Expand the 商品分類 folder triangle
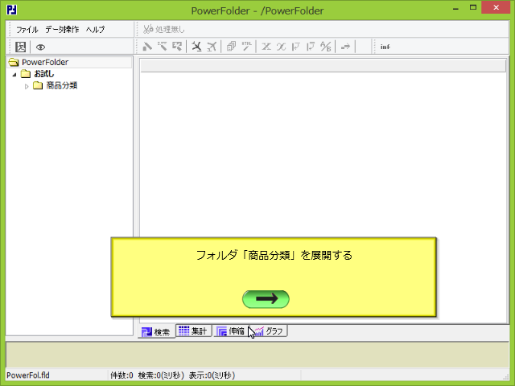The image size is (515, 386). click(27, 86)
